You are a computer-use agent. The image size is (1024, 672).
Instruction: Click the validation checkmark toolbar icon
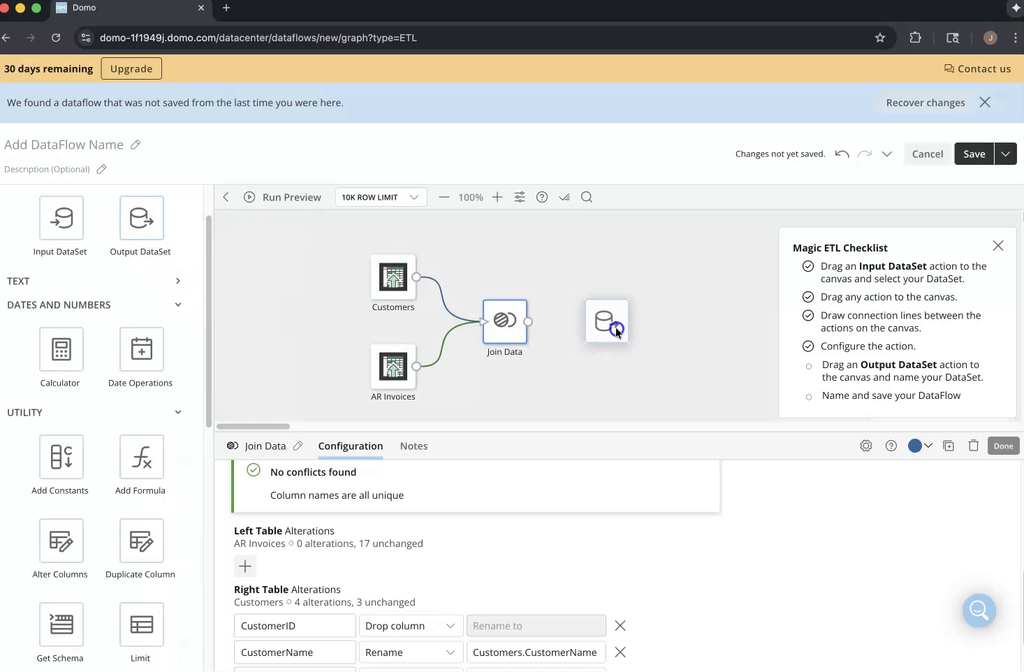[564, 197]
